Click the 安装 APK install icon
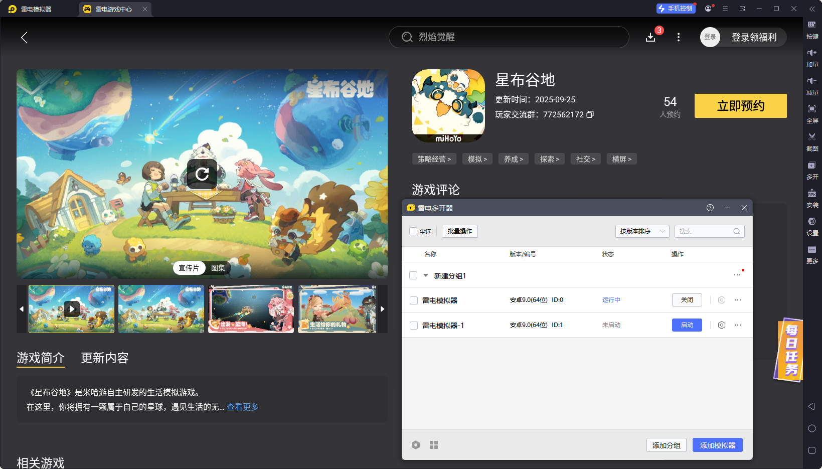This screenshot has width=822, height=469. [812, 198]
